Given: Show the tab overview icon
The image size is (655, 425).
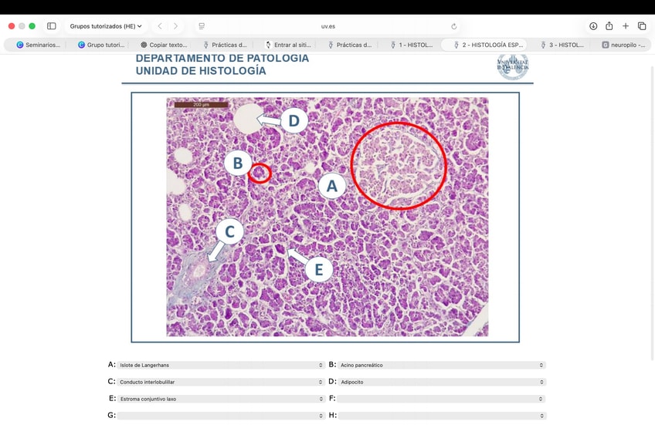Looking at the screenshot, I should (x=642, y=26).
